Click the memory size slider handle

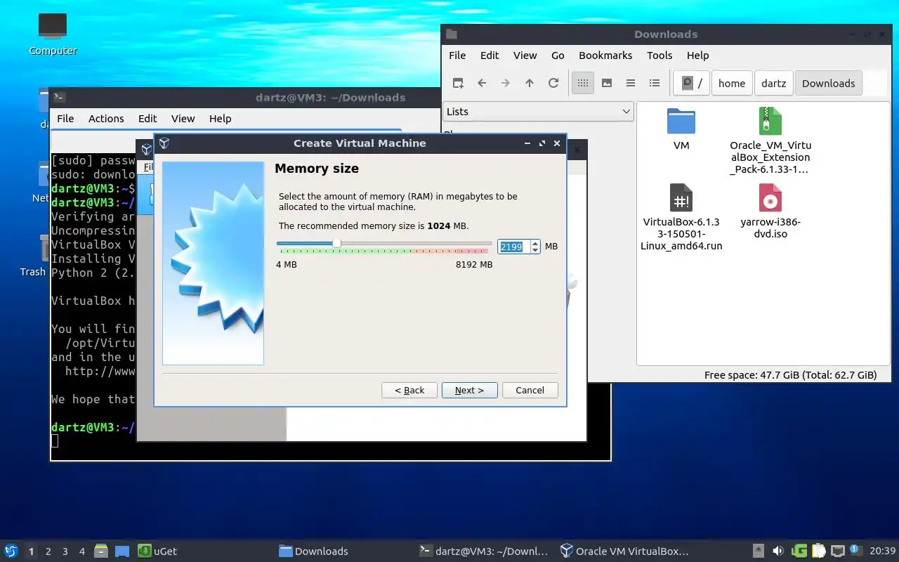[x=337, y=243]
